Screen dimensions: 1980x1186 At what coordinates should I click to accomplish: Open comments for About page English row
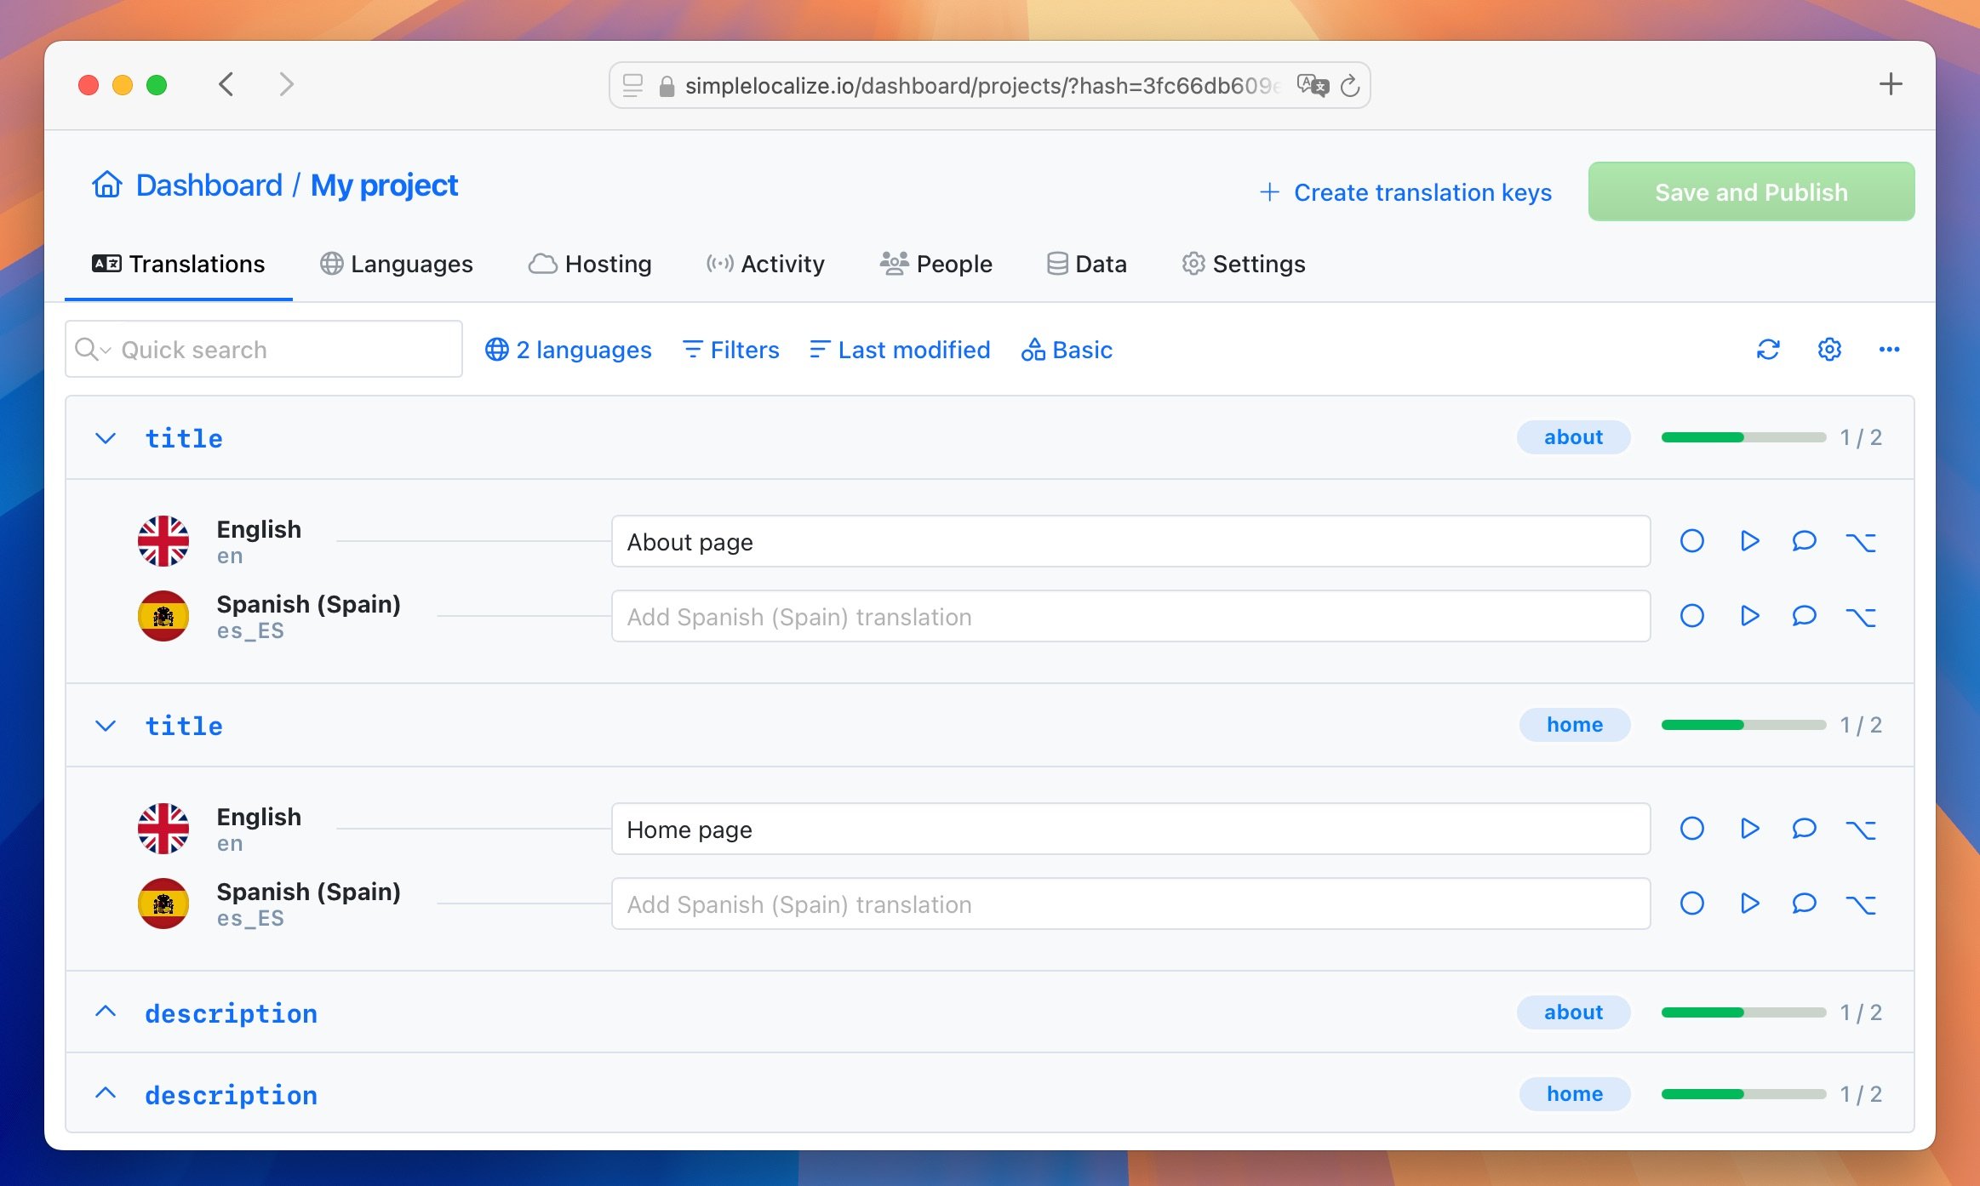[1804, 541]
